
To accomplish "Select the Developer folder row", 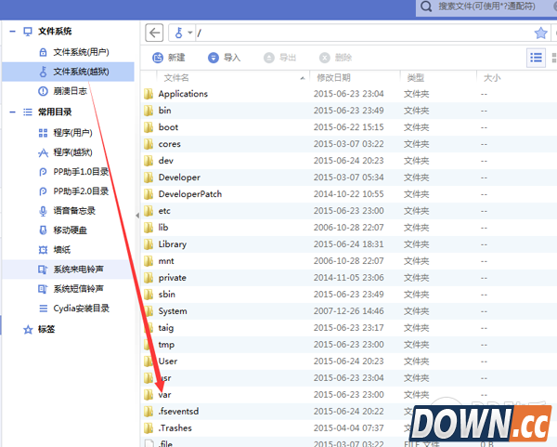I will tap(349, 177).
